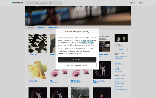This screenshot has height=98, width=156.
Task: Focus the artist, album, or track search field
Action: tap(44, 3)
